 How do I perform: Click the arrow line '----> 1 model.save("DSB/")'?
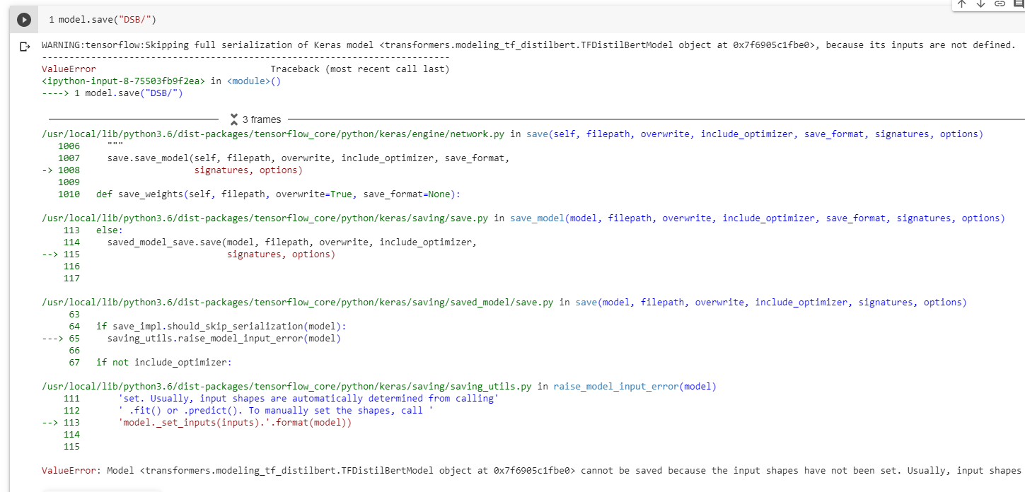tap(112, 93)
